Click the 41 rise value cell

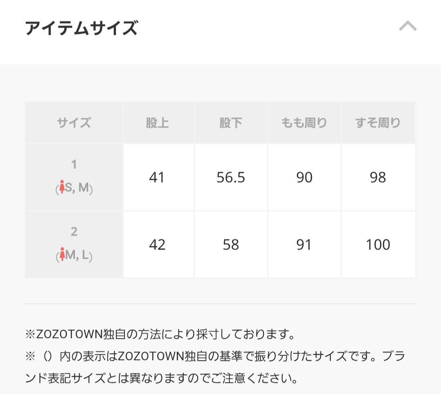tap(158, 177)
